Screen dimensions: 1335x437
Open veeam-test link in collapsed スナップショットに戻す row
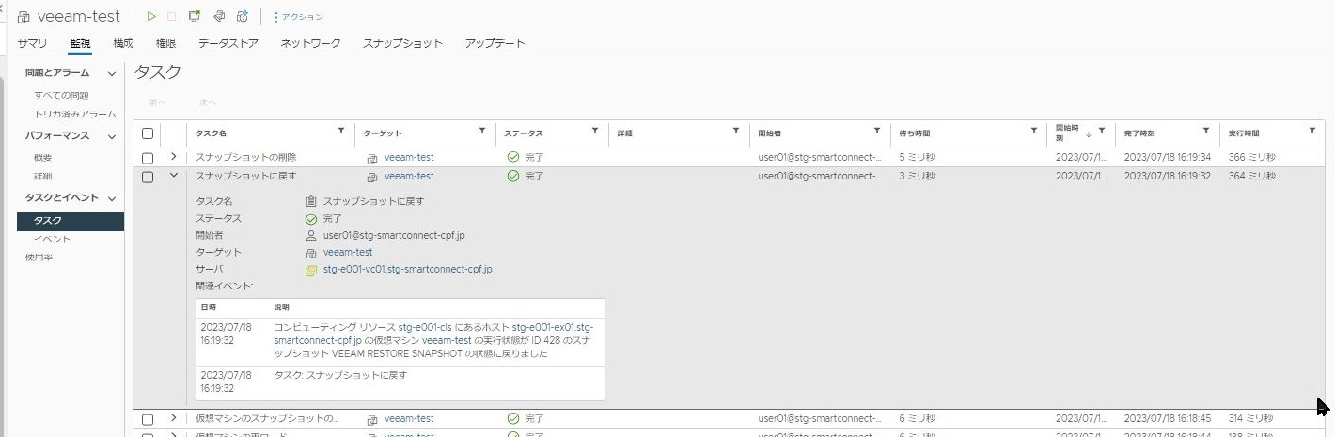409,177
